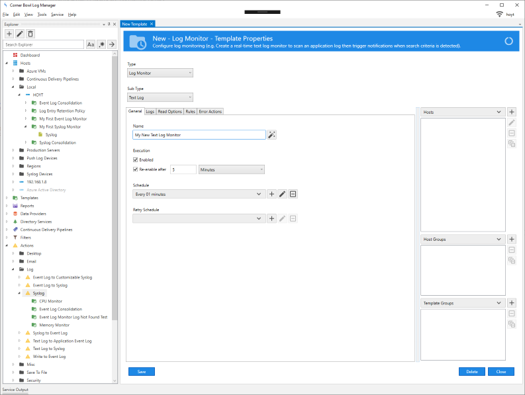Screen dimensions: 525x395
Task: Open the Host Groups panel dropdown
Action: coord(463,240)
